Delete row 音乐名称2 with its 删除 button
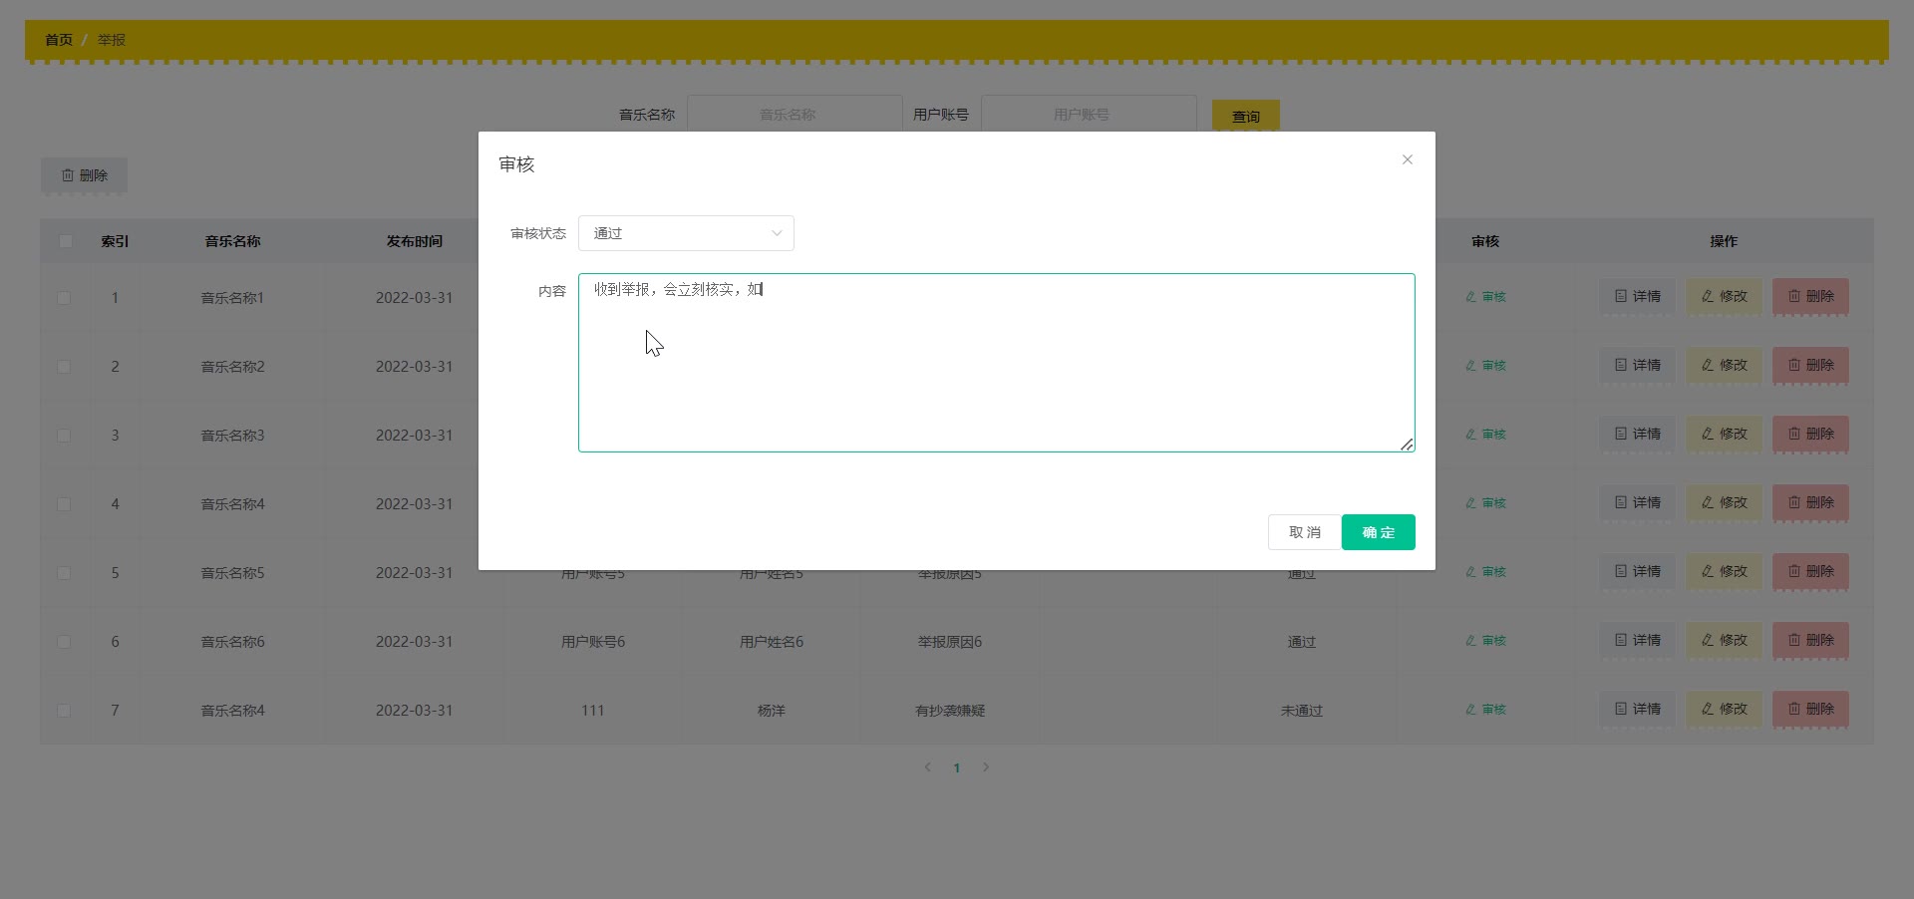Viewport: 1914px width, 899px height. point(1810,365)
